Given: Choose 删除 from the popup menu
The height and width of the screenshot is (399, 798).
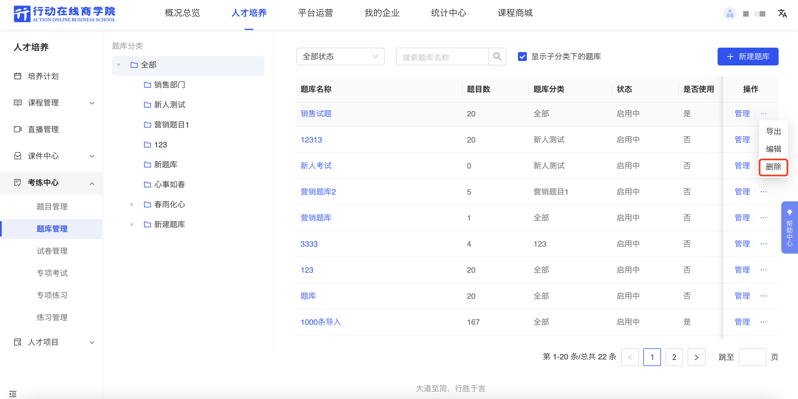Looking at the screenshot, I should [x=773, y=167].
